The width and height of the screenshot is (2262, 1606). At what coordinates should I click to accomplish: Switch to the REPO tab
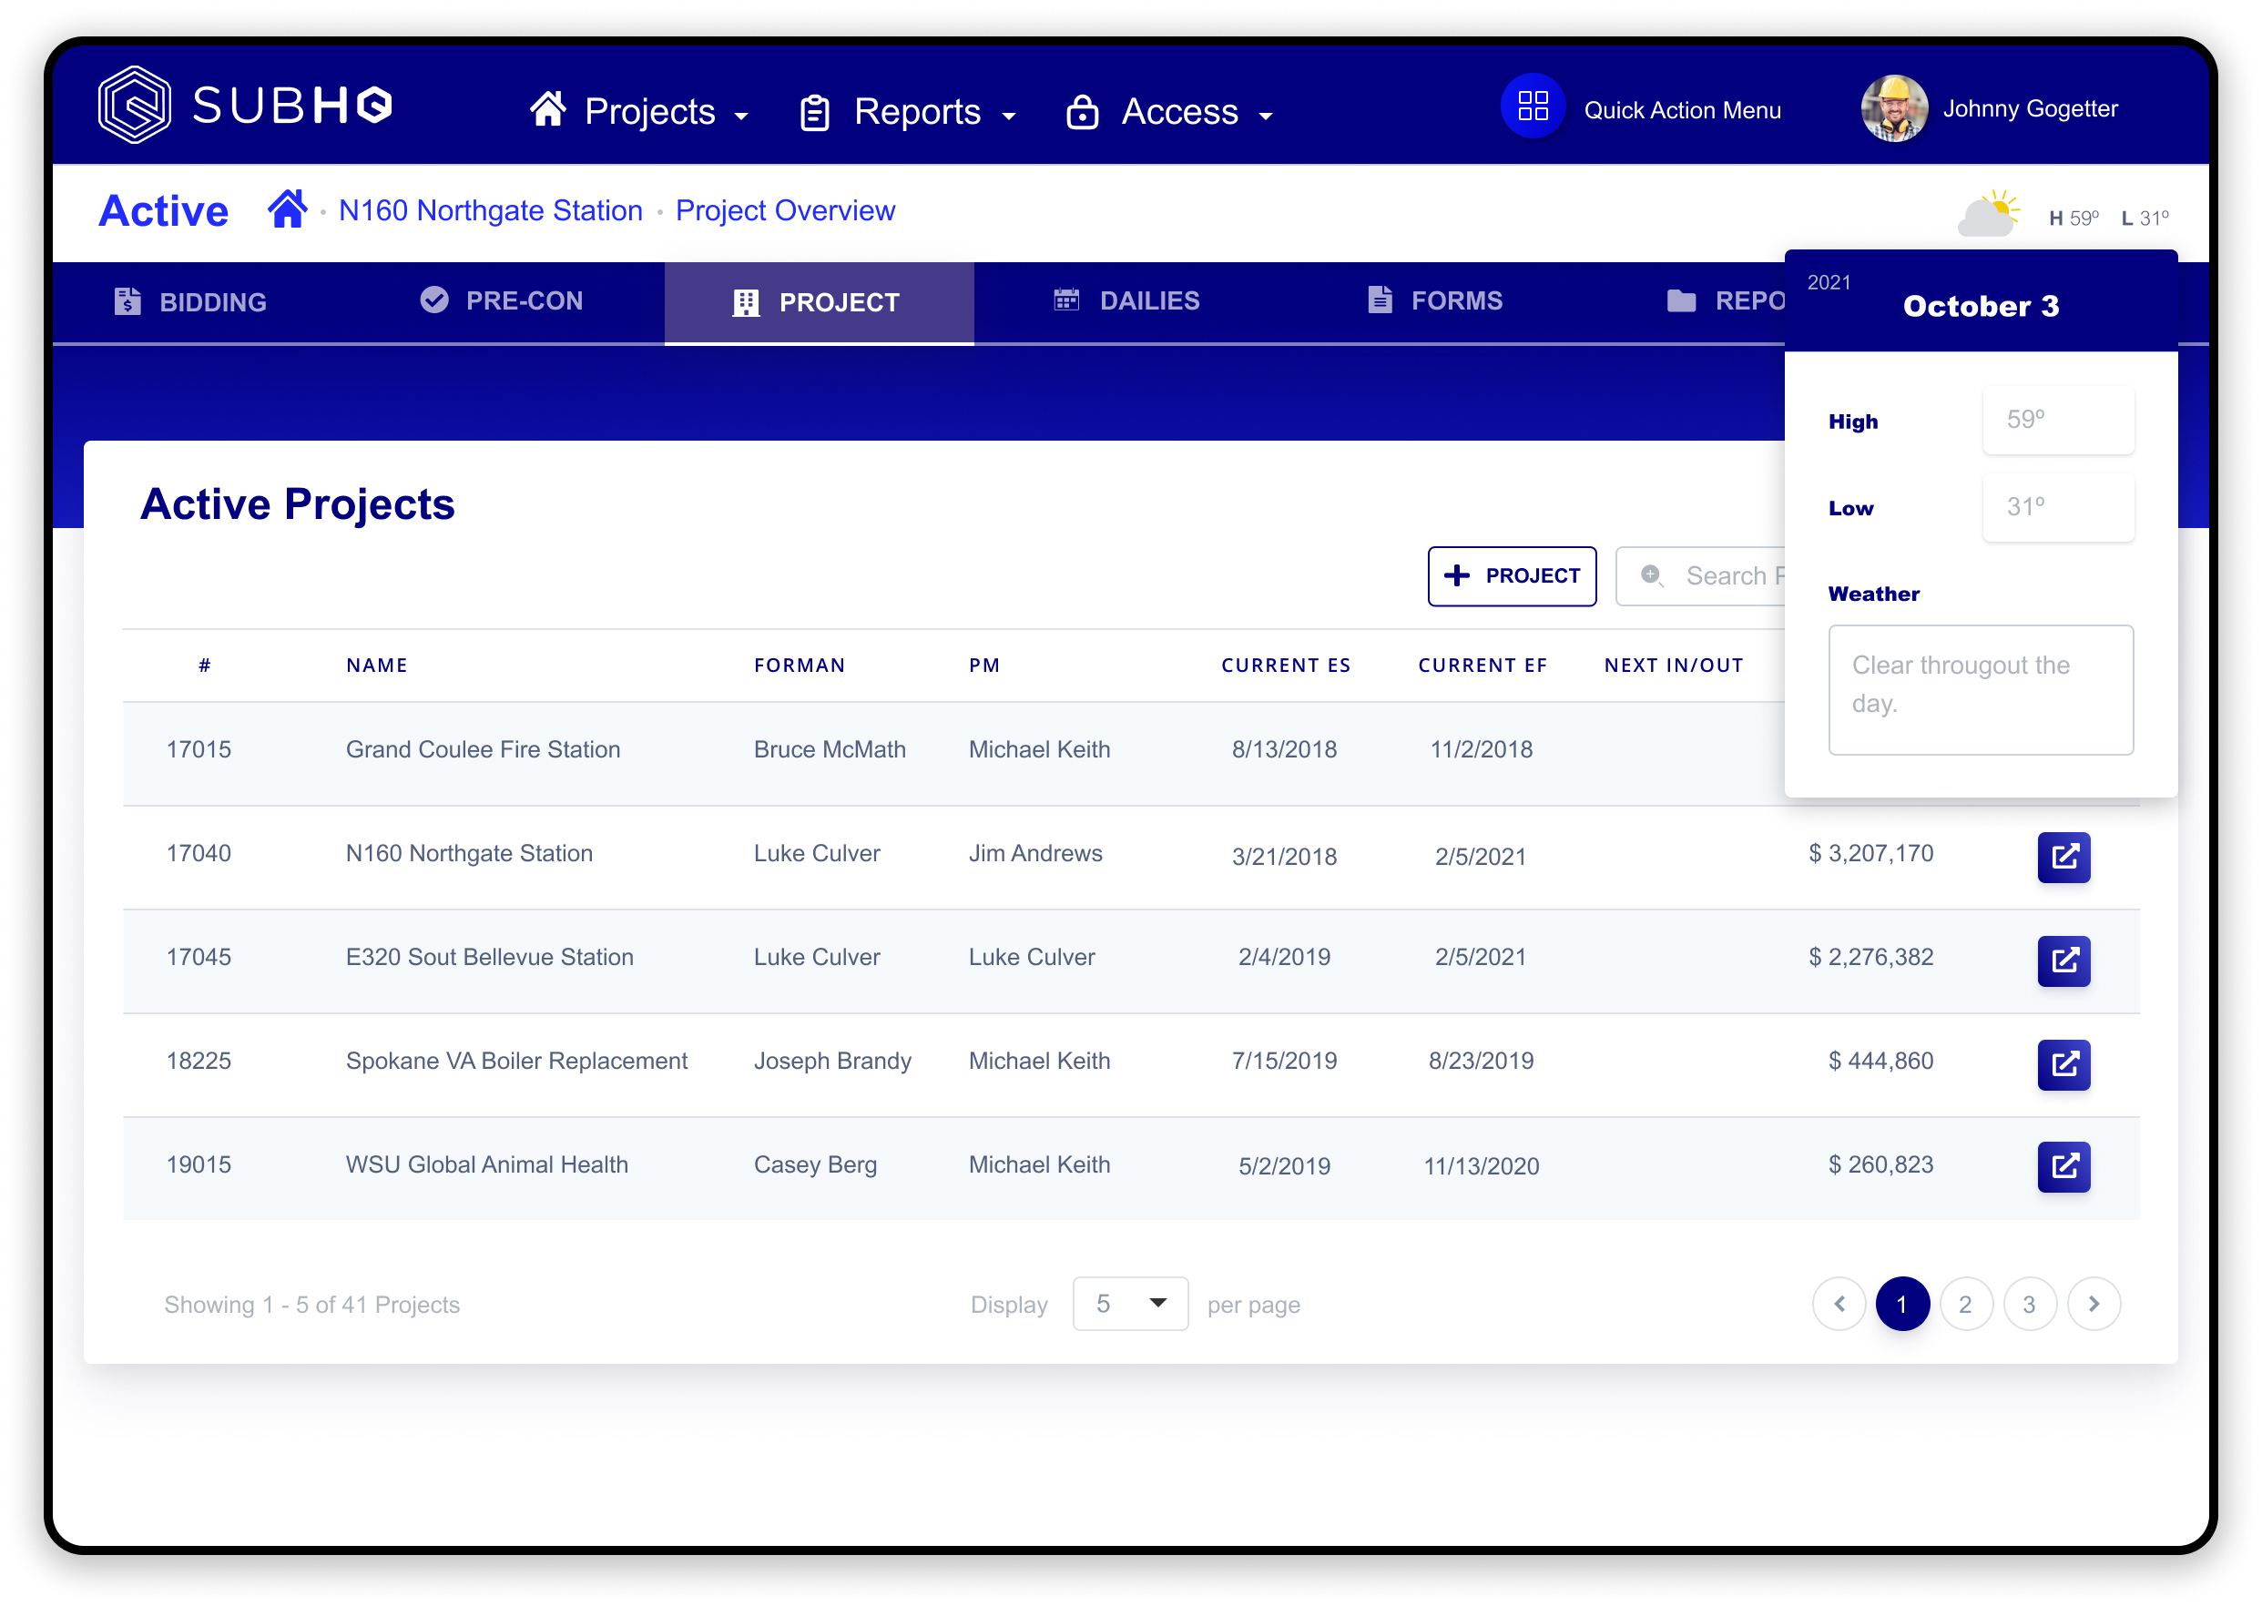(1725, 300)
